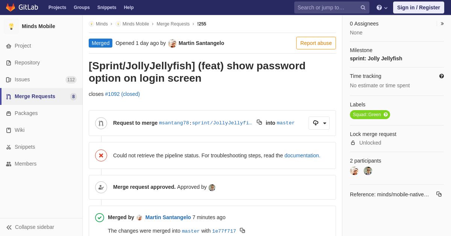Select Merge Requests in the sidebar

[41, 96]
